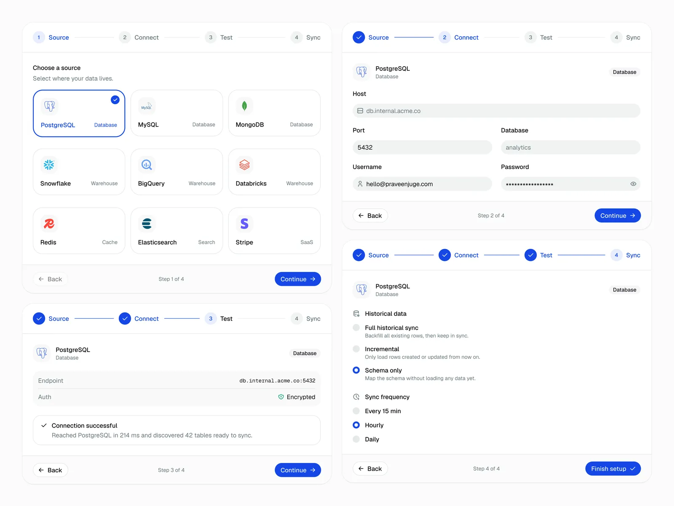674x506 pixels.
Task: Choose the MySQL logo icon
Action: point(147,106)
